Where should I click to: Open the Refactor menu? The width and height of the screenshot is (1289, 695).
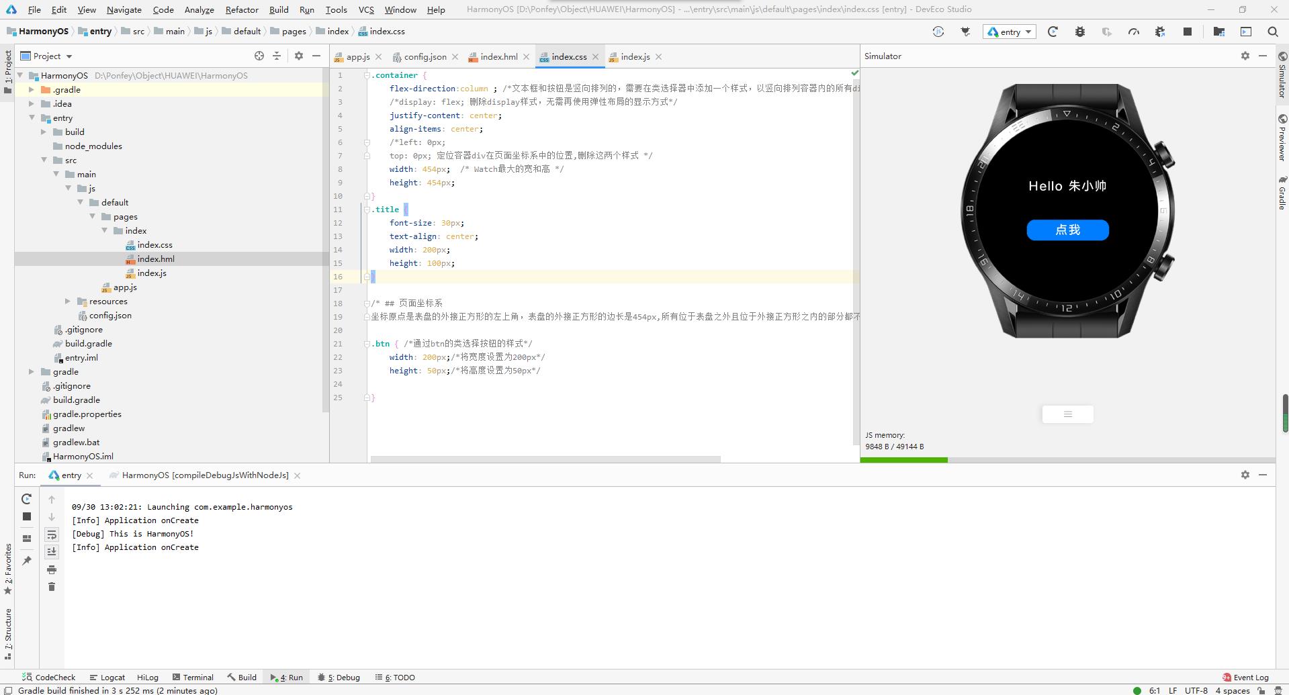[242, 9]
